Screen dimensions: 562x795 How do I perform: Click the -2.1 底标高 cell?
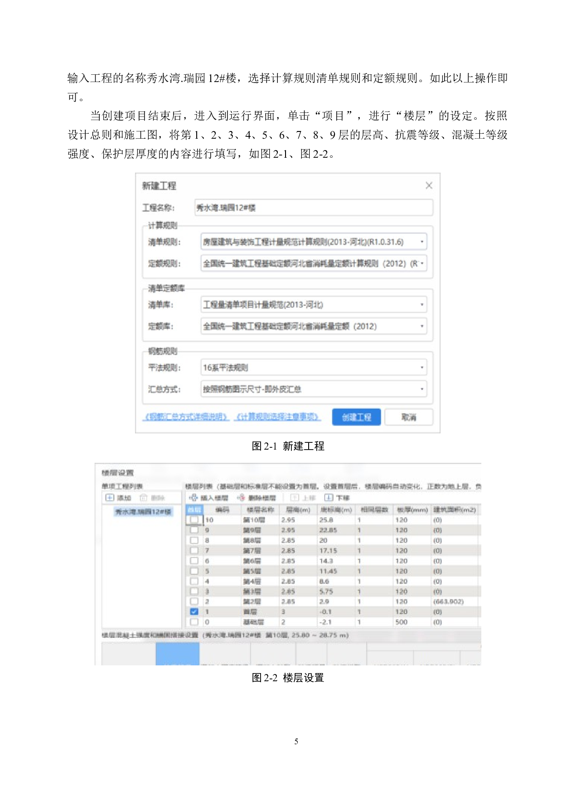pos(336,622)
